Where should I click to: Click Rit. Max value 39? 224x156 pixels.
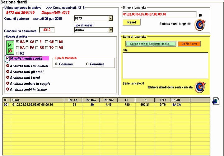(92, 105)
